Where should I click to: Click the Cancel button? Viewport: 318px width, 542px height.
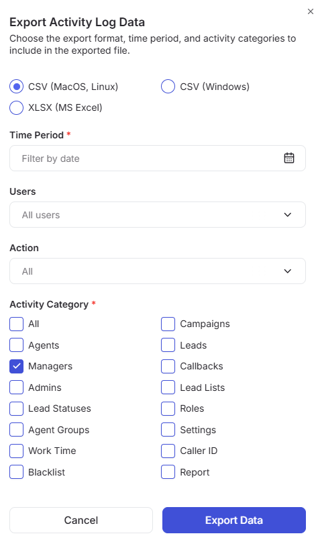pos(81,521)
